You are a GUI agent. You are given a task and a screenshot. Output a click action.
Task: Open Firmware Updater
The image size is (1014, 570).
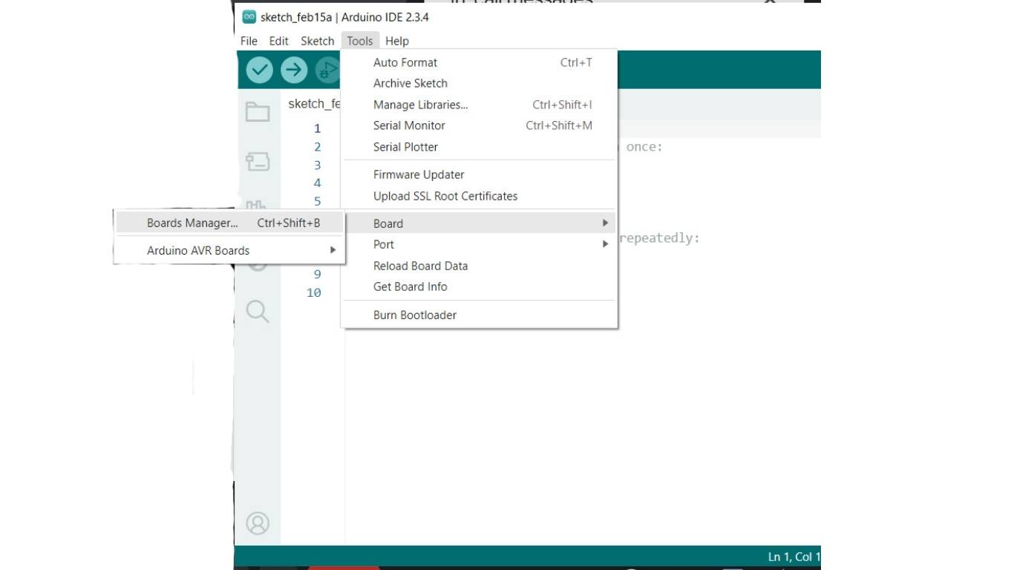tap(479, 174)
